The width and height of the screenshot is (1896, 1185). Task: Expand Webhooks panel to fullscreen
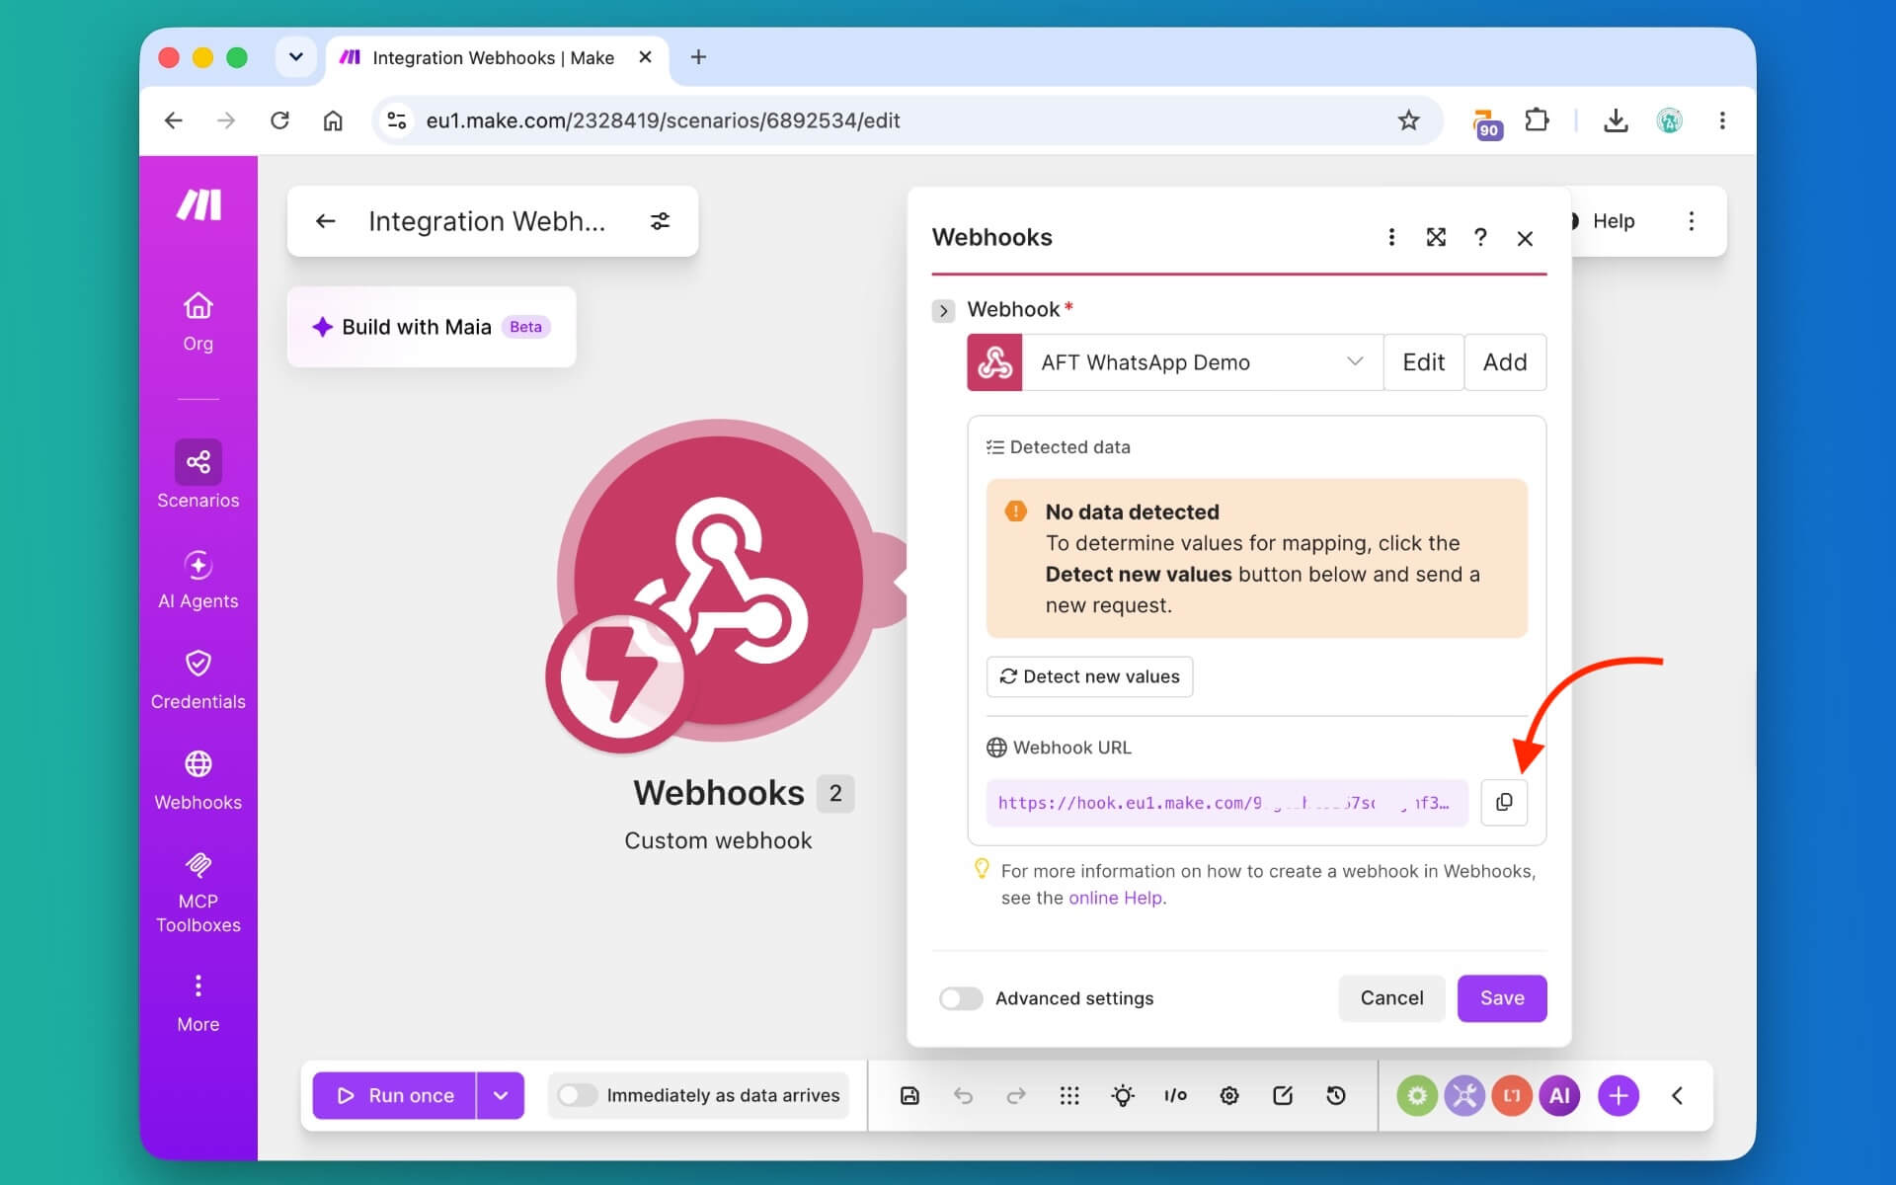[1436, 237]
